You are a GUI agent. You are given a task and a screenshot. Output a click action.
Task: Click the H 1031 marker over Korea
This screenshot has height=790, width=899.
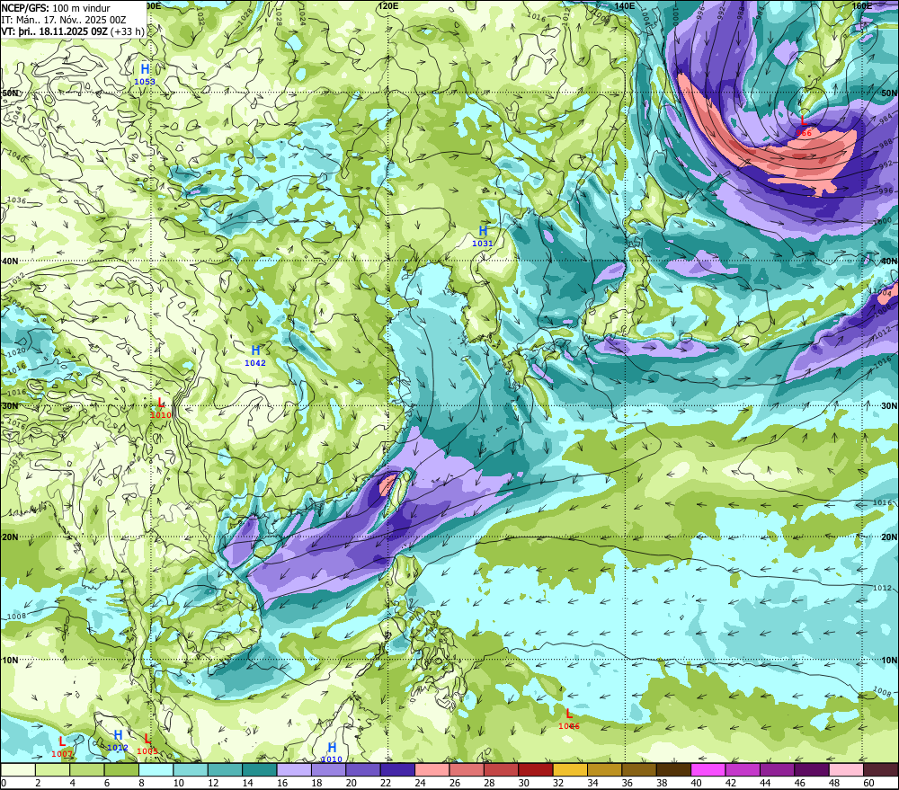483,236
